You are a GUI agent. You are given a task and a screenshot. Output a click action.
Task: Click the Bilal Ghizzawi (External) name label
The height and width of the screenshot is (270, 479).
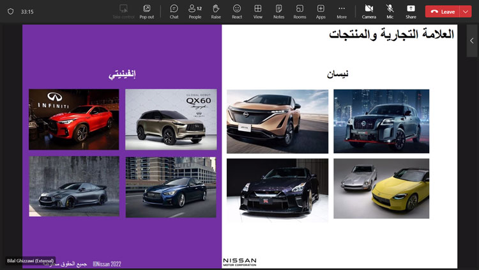coord(31,261)
